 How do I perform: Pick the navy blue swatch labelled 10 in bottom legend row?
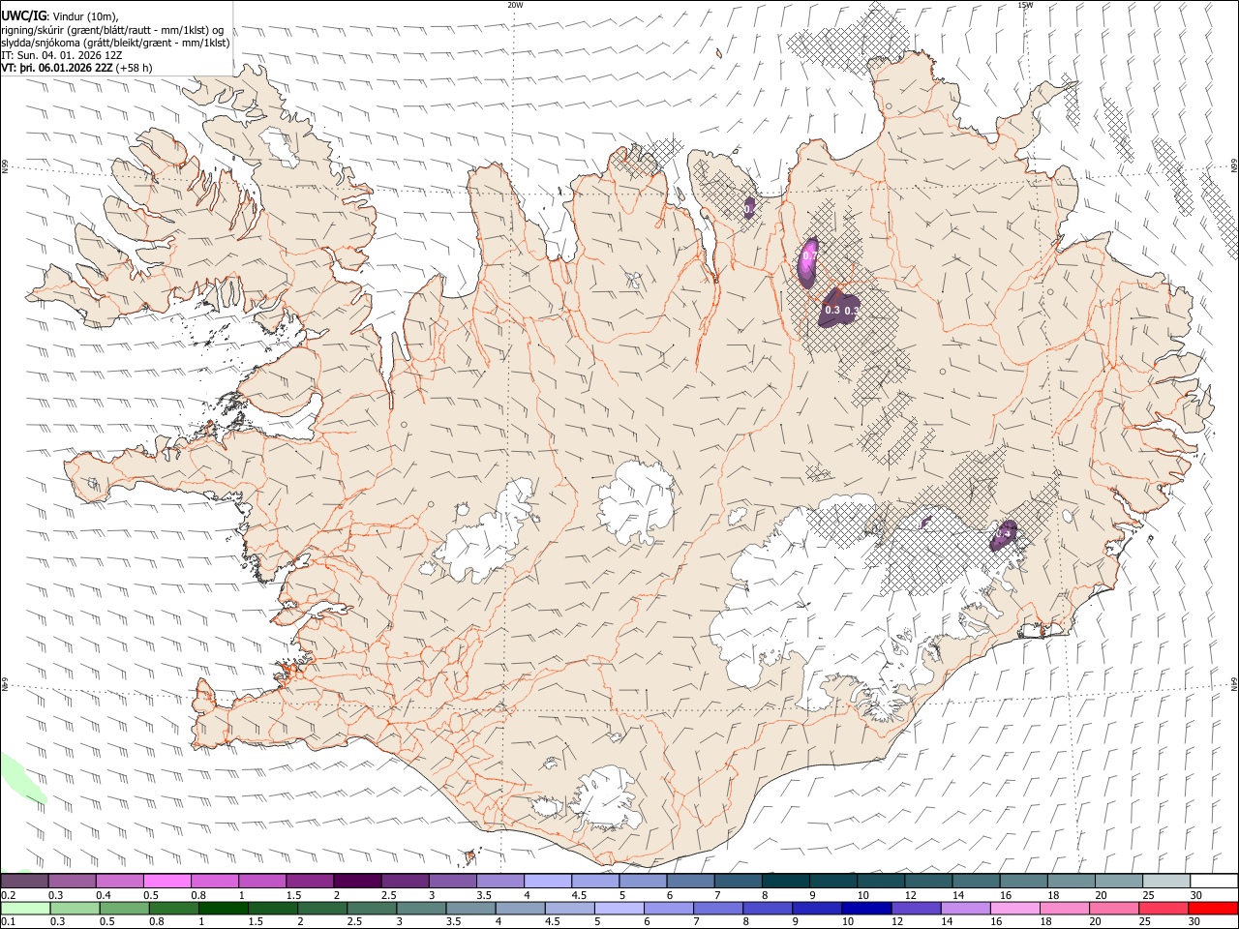(x=865, y=908)
